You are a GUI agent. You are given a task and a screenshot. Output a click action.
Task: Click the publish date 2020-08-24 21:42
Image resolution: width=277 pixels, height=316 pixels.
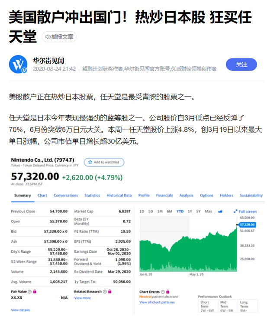tap(54, 69)
